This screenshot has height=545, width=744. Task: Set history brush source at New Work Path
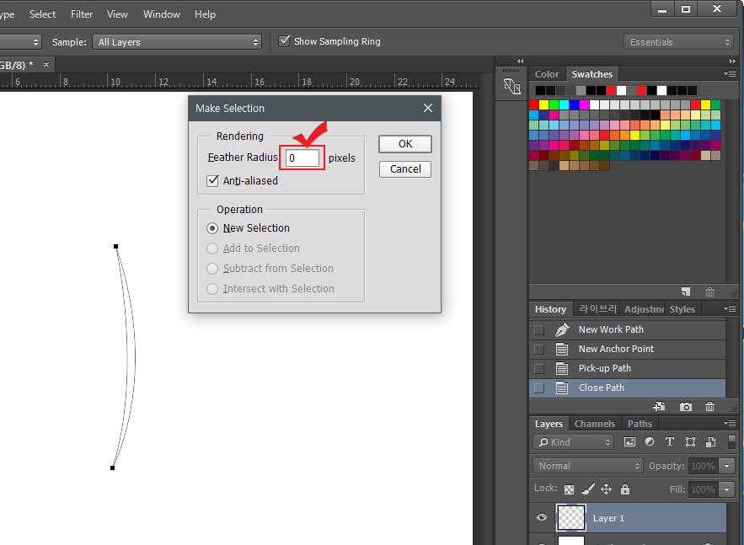(539, 329)
